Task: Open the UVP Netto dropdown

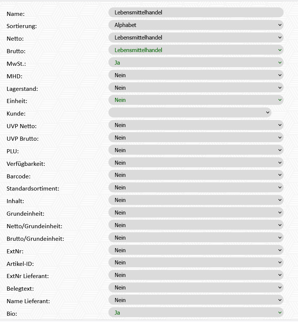Action: click(195, 125)
